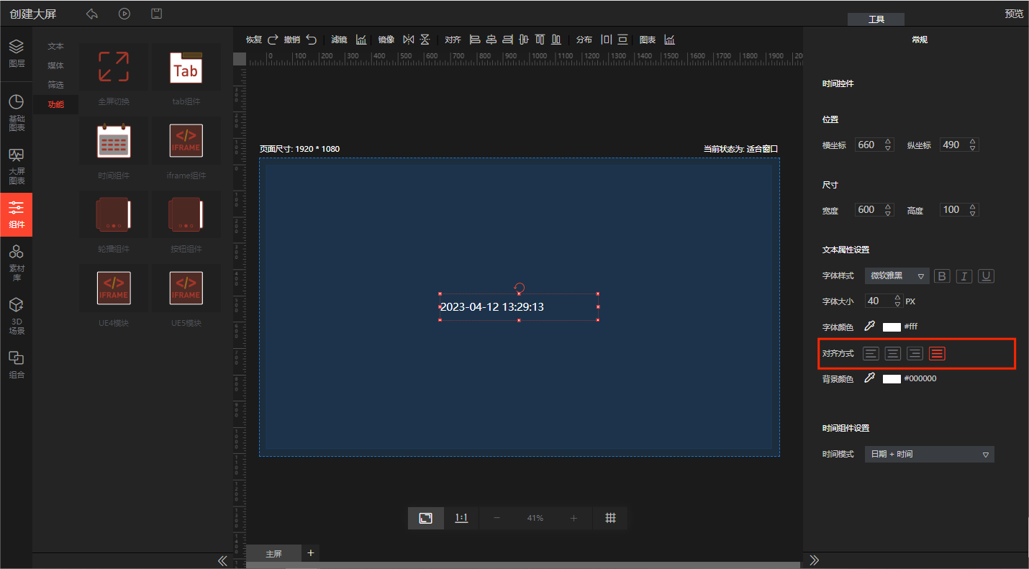Click the back arrow icon beside 创建大屏
Screen dimensions: 1029x569
tap(91, 14)
